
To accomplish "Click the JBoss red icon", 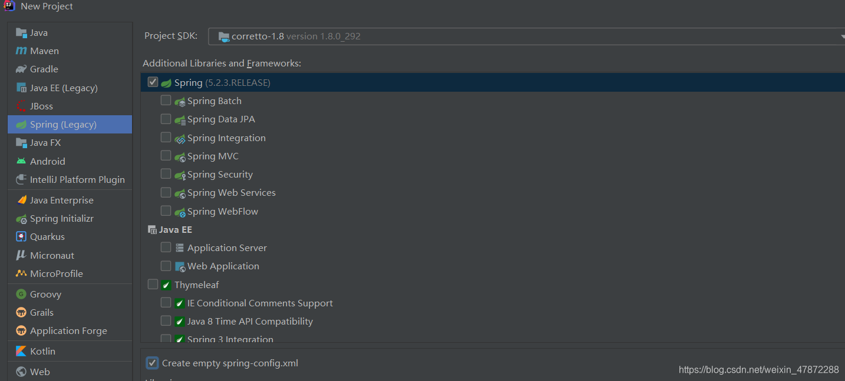I will point(21,106).
